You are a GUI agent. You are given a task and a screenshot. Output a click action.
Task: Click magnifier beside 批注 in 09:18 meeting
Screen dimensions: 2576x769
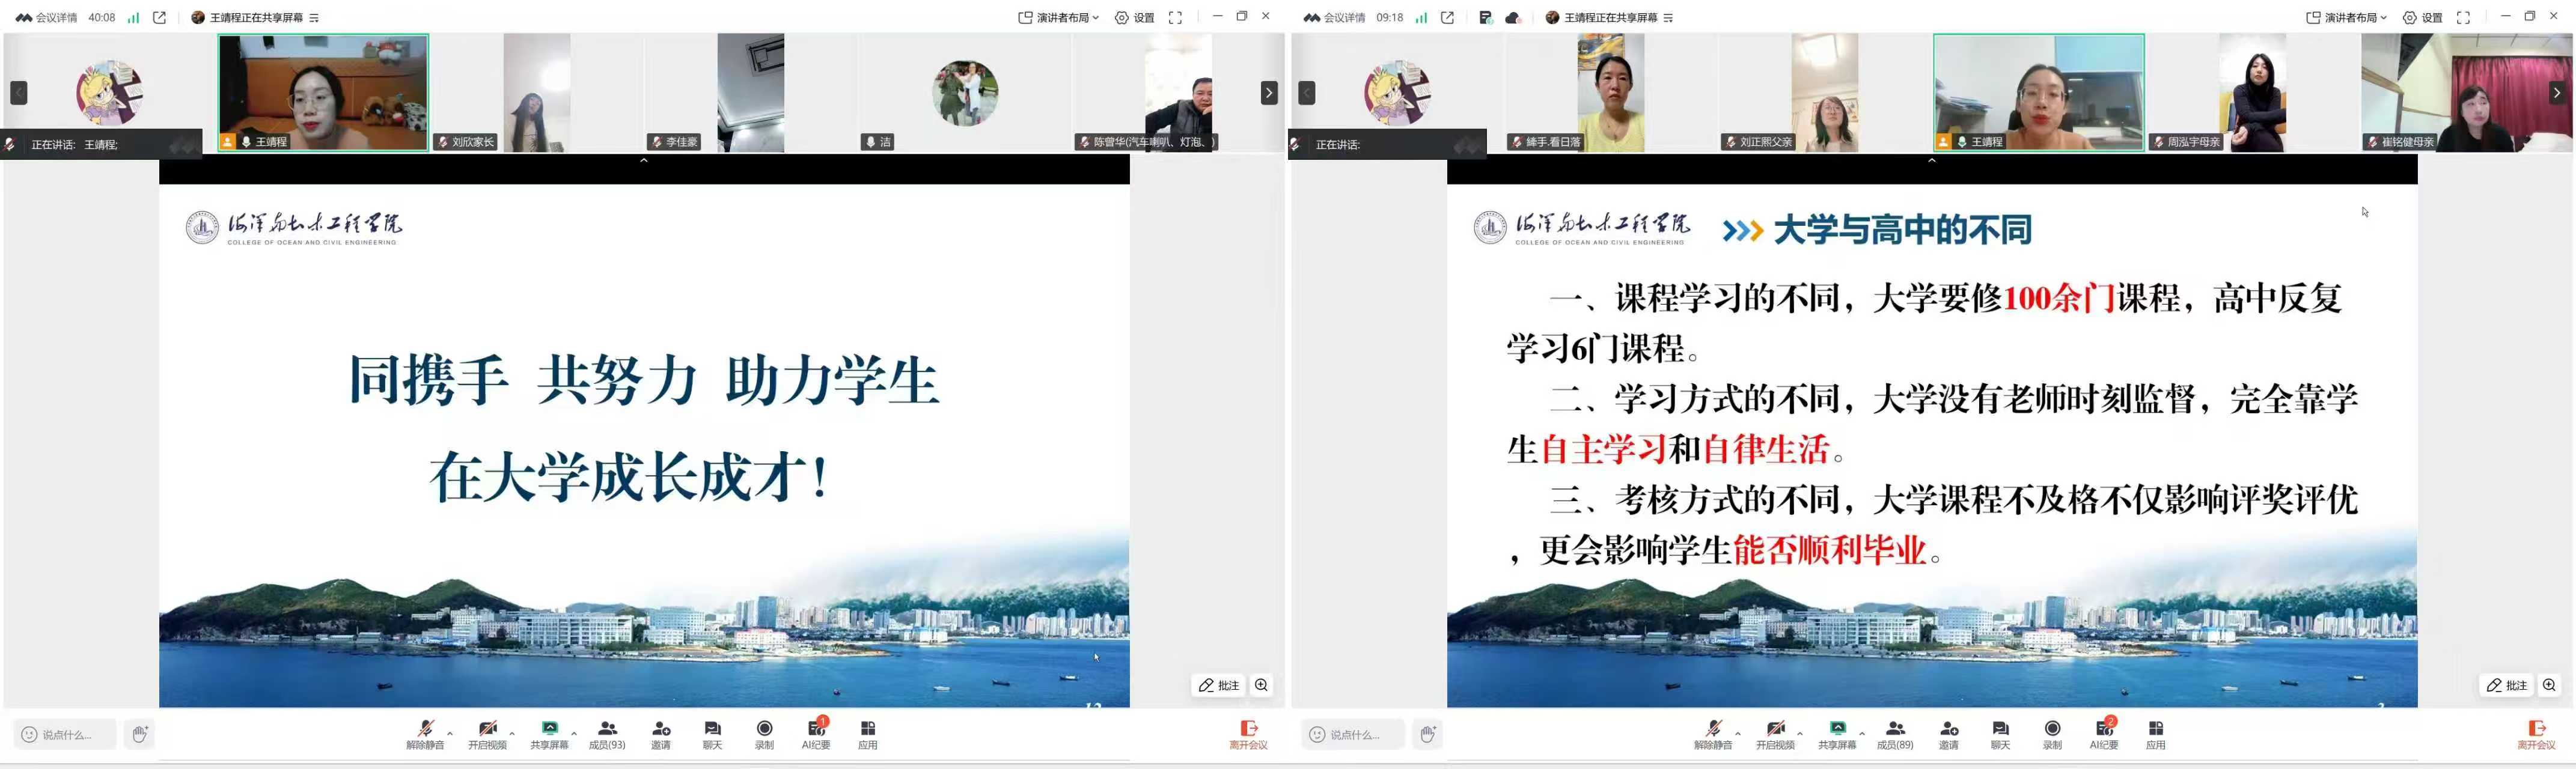click(2549, 685)
